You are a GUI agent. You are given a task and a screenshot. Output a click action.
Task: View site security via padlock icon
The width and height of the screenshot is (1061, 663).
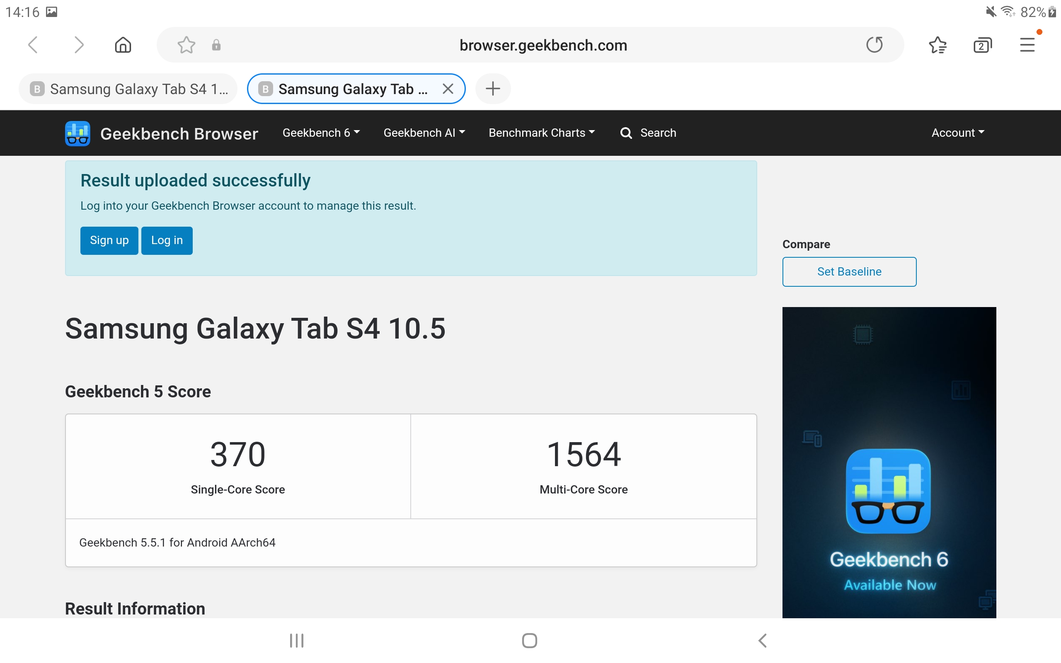[x=216, y=45]
